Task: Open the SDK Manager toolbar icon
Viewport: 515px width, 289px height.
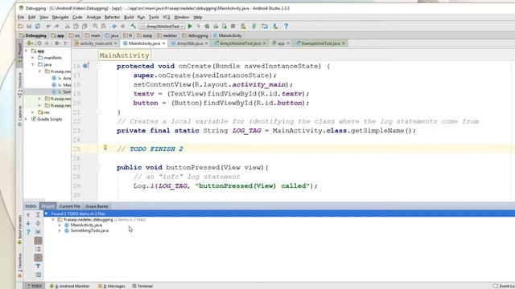Action: tap(275, 26)
